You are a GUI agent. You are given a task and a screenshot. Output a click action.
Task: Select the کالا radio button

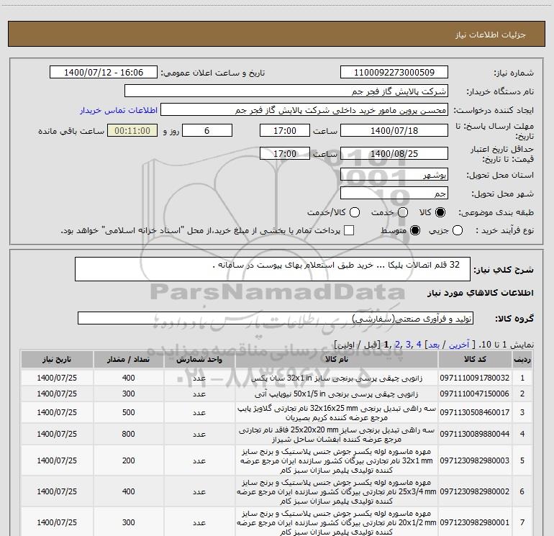[x=440, y=212]
